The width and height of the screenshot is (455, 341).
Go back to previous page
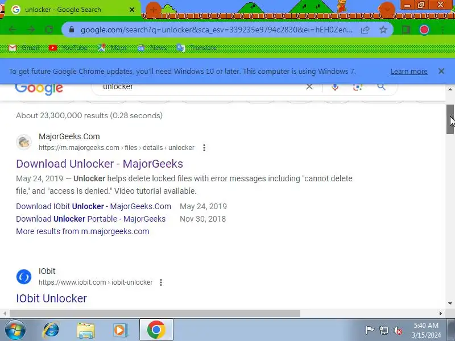coord(12,30)
